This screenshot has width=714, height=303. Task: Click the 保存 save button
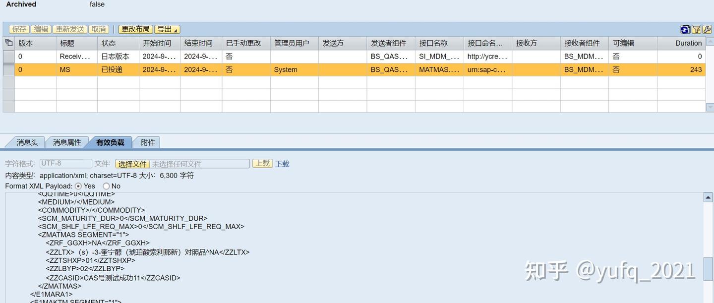point(19,29)
